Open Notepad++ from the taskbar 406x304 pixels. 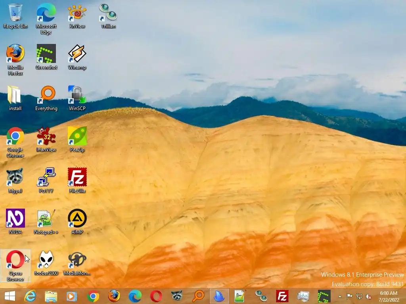coord(240,296)
